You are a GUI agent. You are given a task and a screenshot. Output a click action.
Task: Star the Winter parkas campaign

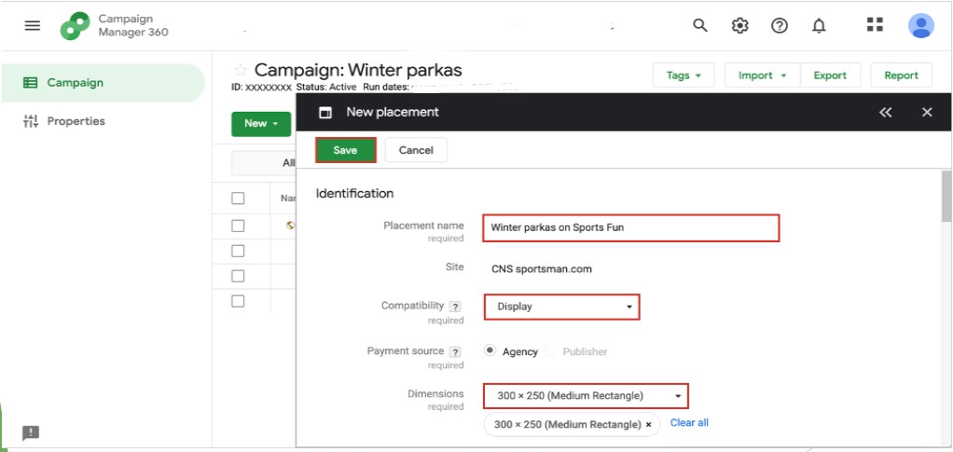[x=242, y=69]
